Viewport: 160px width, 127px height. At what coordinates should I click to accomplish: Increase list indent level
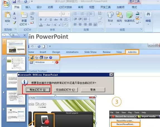[x=80, y=19]
